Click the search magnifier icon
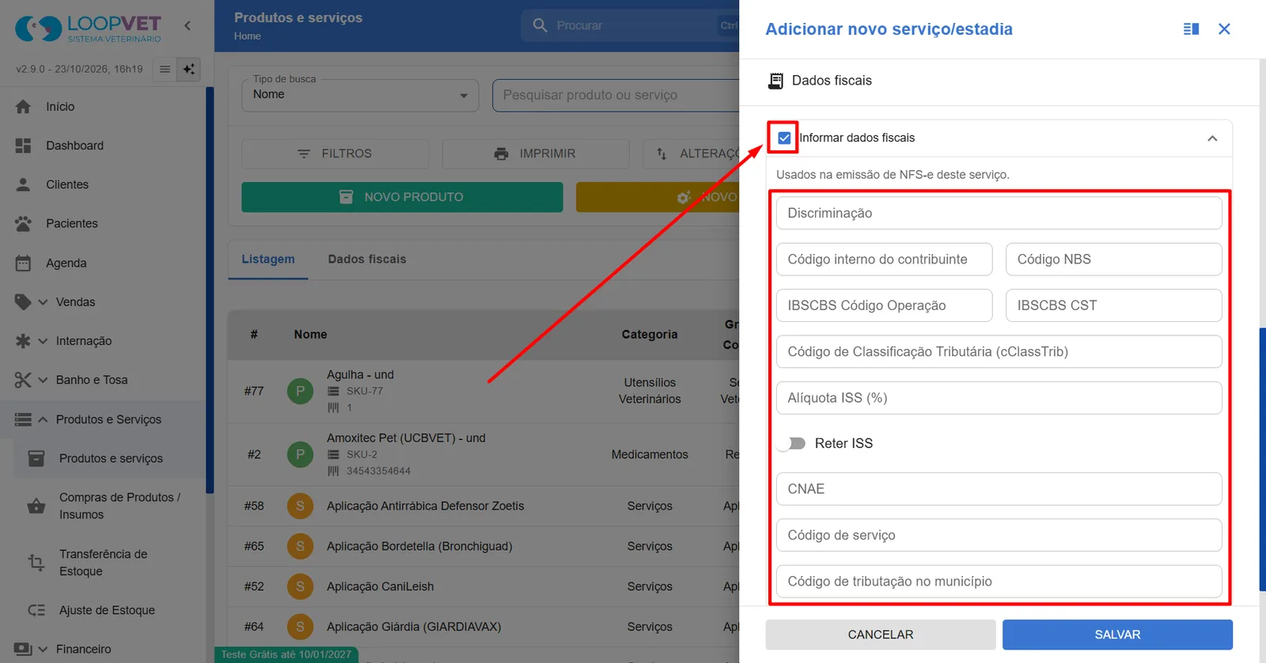Image resolution: width=1266 pixels, height=663 pixels. click(540, 25)
